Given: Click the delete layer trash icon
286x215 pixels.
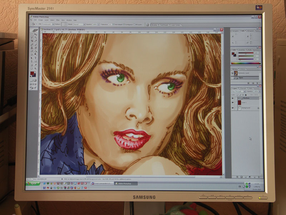Looking at the screenshot, I should pos(259,177).
